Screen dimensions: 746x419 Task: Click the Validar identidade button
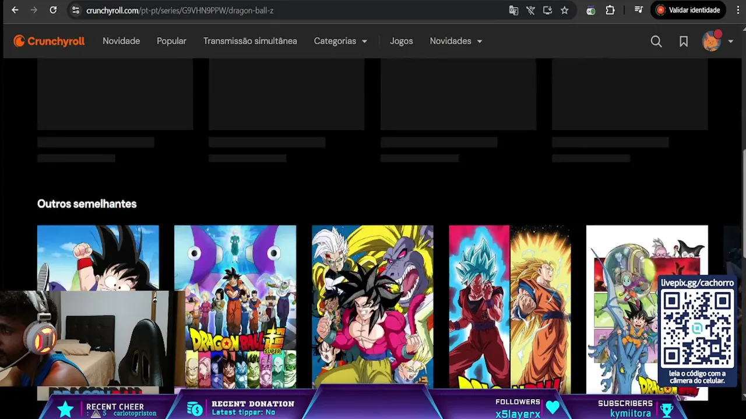click(688, 10)
